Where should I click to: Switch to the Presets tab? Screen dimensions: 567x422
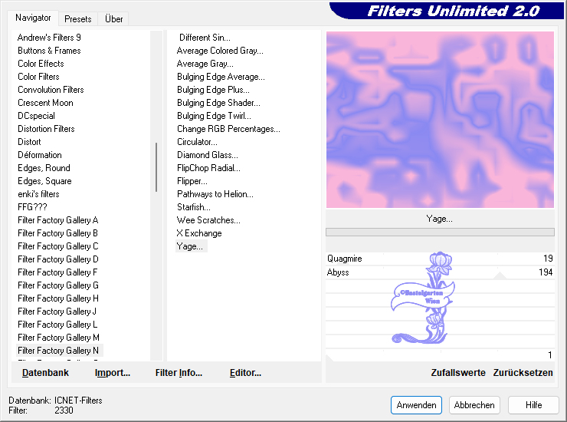click(x=77, y=18)
